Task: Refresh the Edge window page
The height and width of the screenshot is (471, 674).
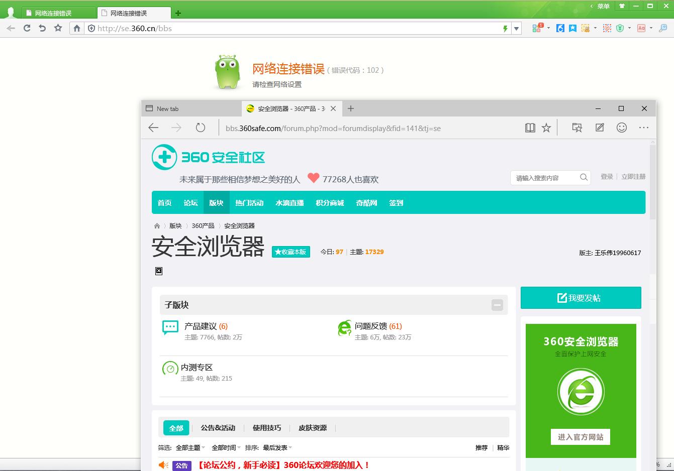Action: click(201, 128)
